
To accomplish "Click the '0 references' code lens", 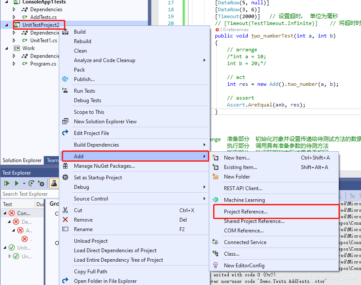I will pos(236,29).
